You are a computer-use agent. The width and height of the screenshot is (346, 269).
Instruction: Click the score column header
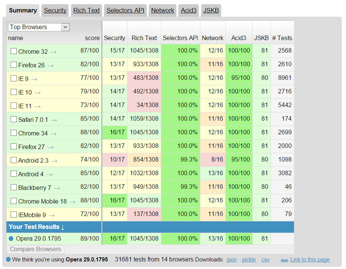pos(92,38)
